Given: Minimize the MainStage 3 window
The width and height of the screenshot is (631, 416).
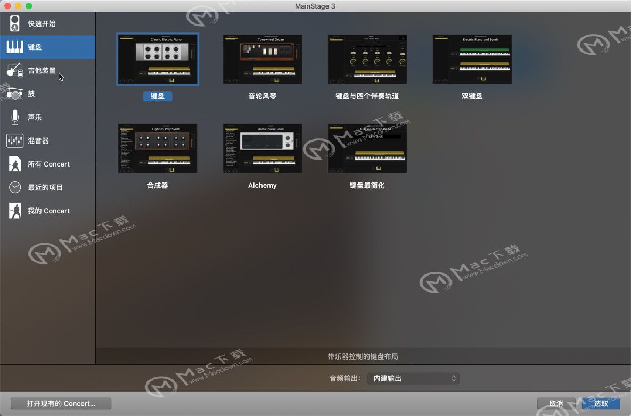Looking at the screenshot, I should coord(18,6).
